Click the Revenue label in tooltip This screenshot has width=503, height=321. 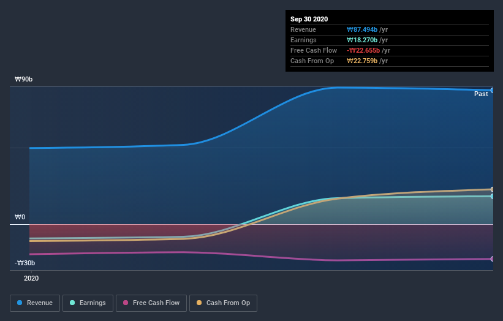(x=303, y=29)
